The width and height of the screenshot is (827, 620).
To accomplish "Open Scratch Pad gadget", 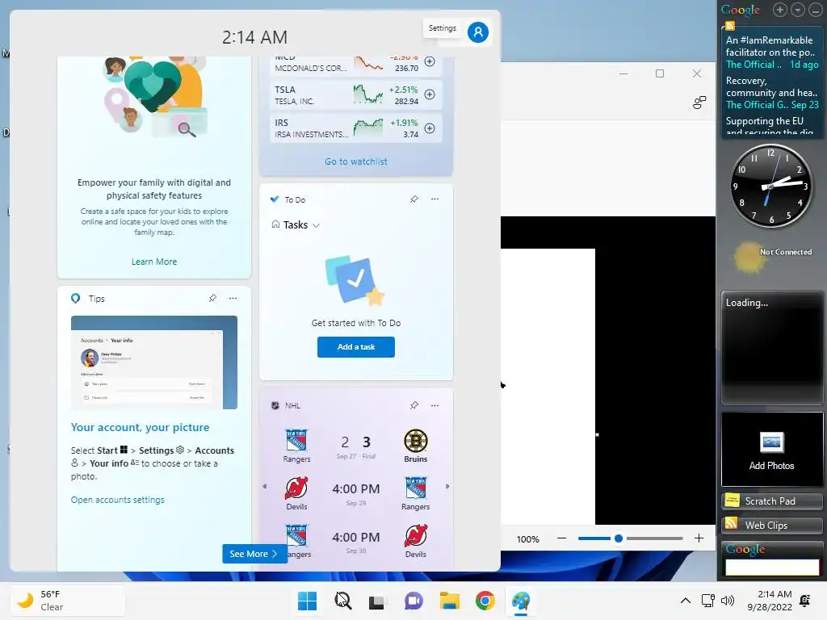I will pyautogui.click(x=771, y=501).
